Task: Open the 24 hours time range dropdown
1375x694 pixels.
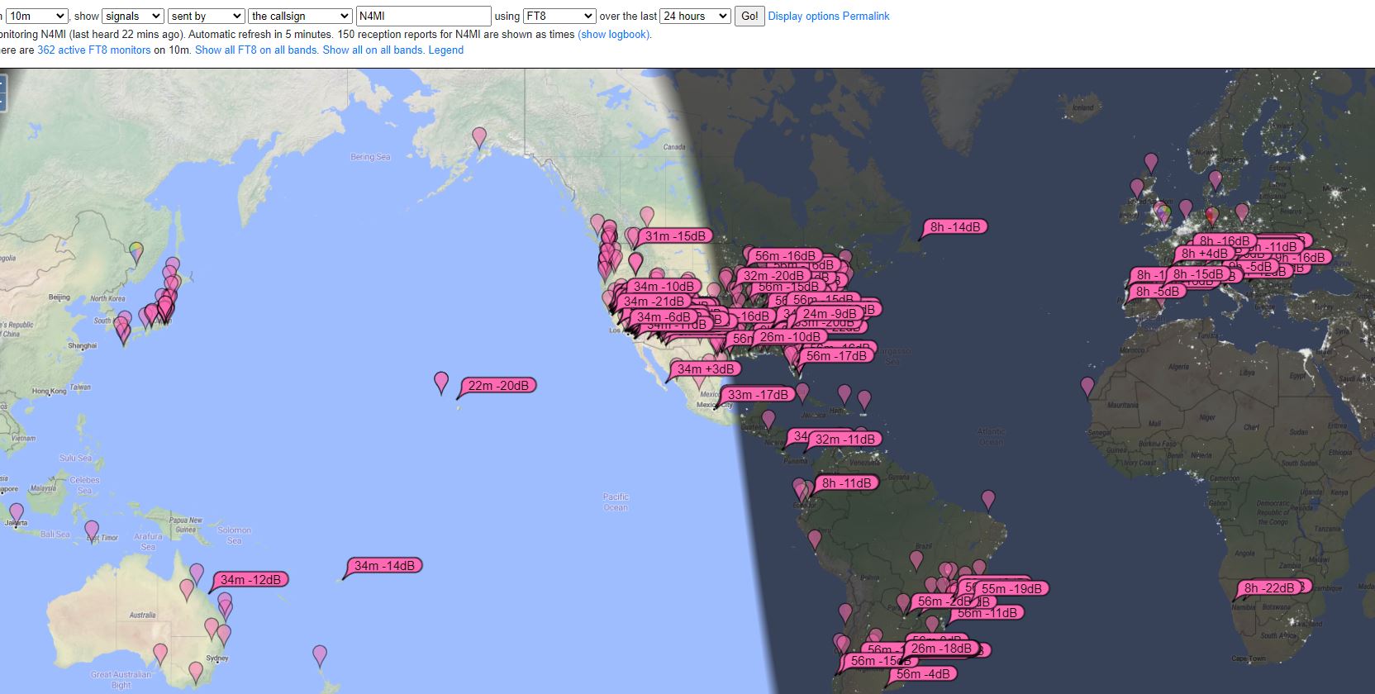Action: 695,17
